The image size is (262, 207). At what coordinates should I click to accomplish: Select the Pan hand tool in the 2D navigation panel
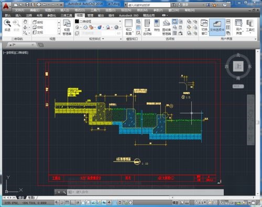pyautogui.click(x=25, y=21)
